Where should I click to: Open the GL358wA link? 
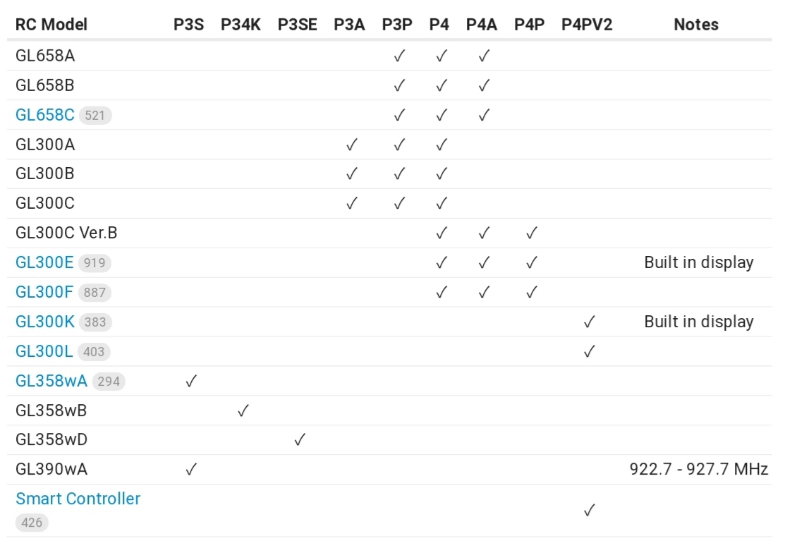(51, 381)
